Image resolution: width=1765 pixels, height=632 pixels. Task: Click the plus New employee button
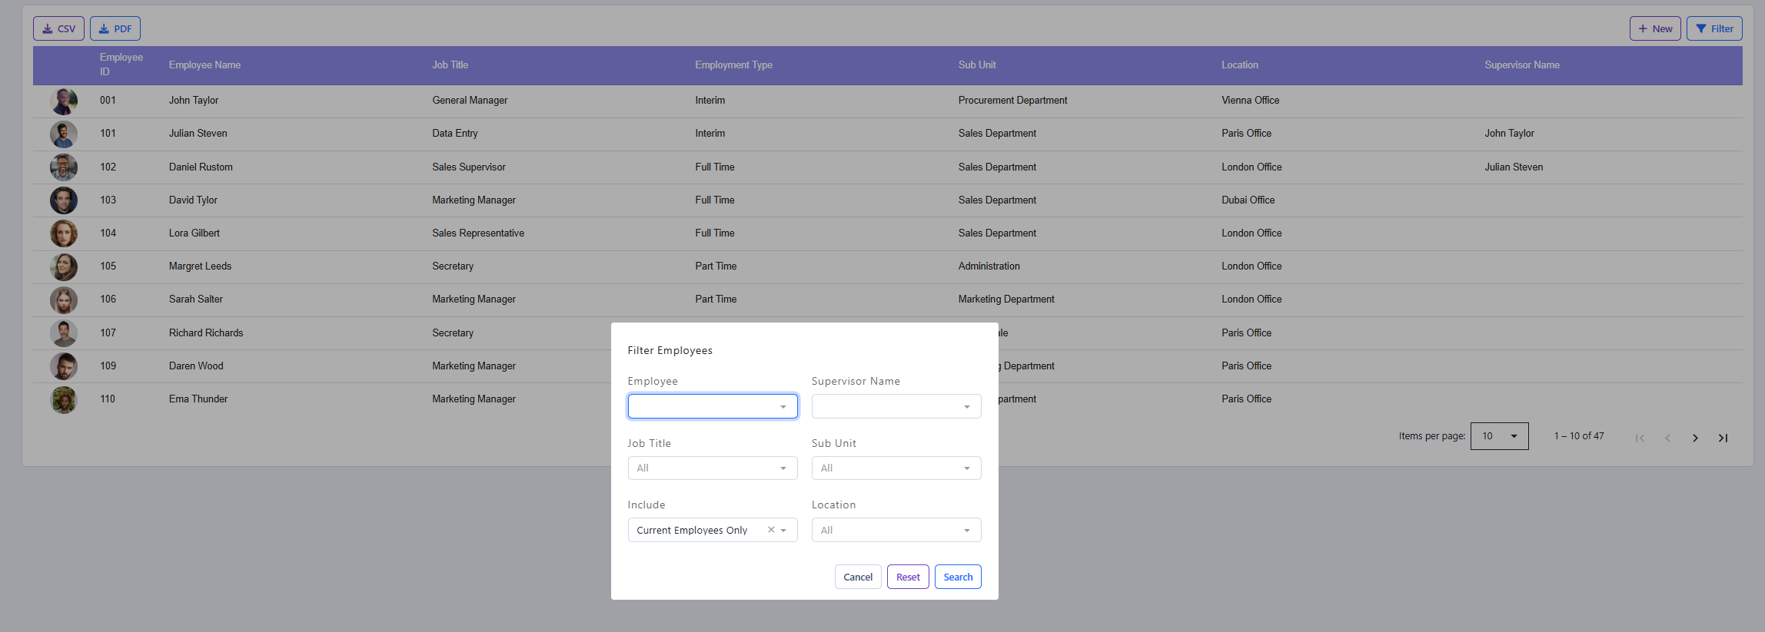click(x=1654, y=28)
